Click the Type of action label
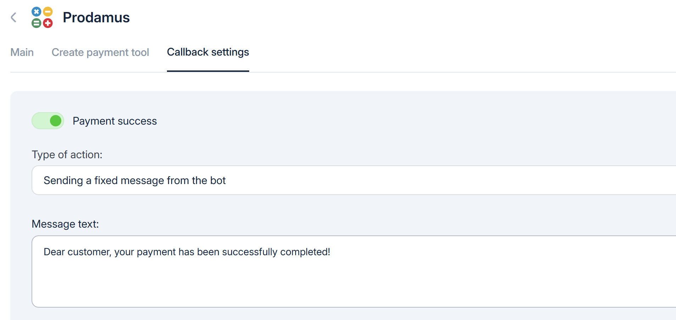The width and height of the screenshot is (676, 320). coord(67,155)
